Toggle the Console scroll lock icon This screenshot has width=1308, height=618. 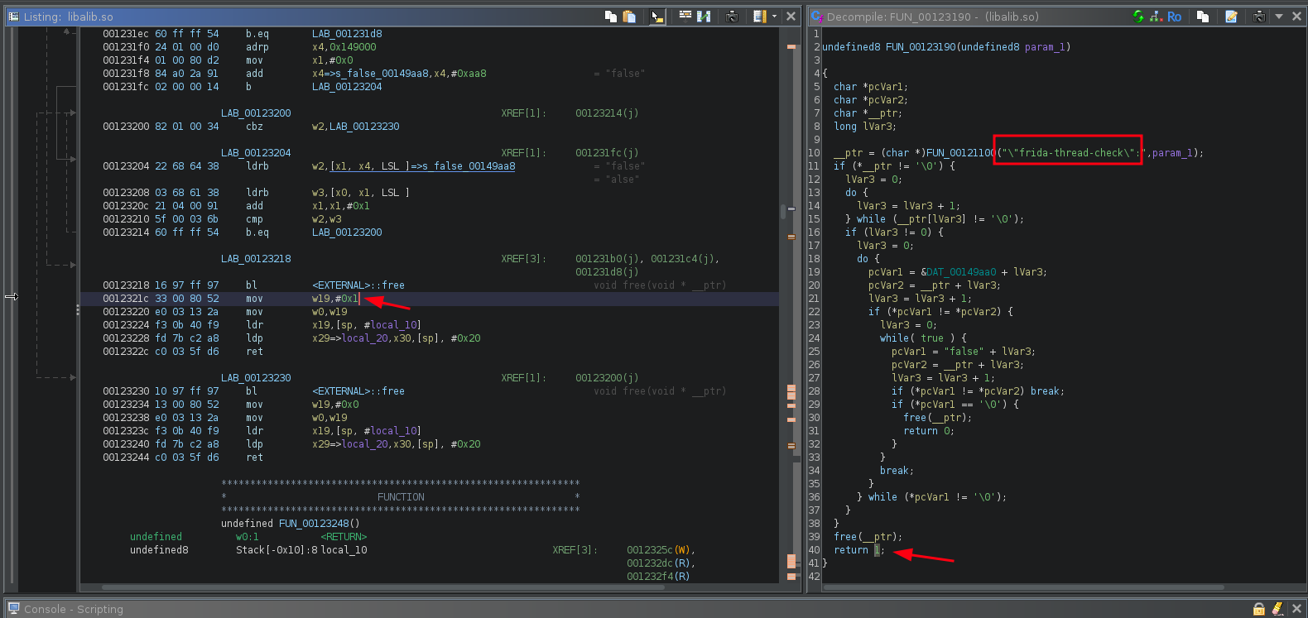click(1258, 609)
